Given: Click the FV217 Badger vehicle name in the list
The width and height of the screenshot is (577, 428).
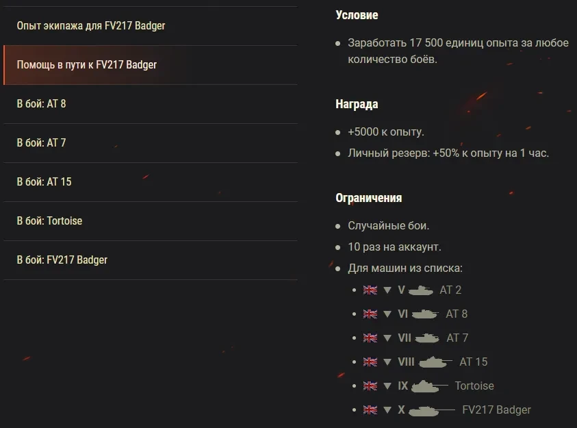Looking at the screenshot, I should pyautogui.click(x=496, y=410).
